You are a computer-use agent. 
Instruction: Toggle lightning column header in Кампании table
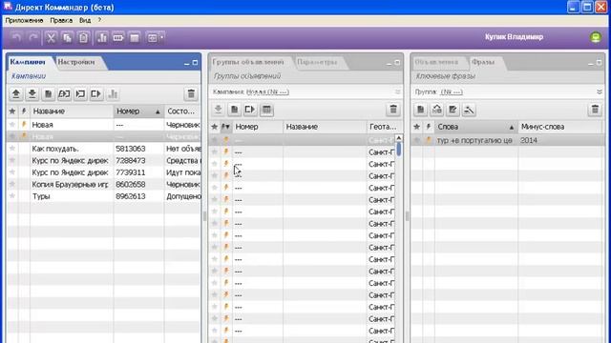[x=24, y=111]
